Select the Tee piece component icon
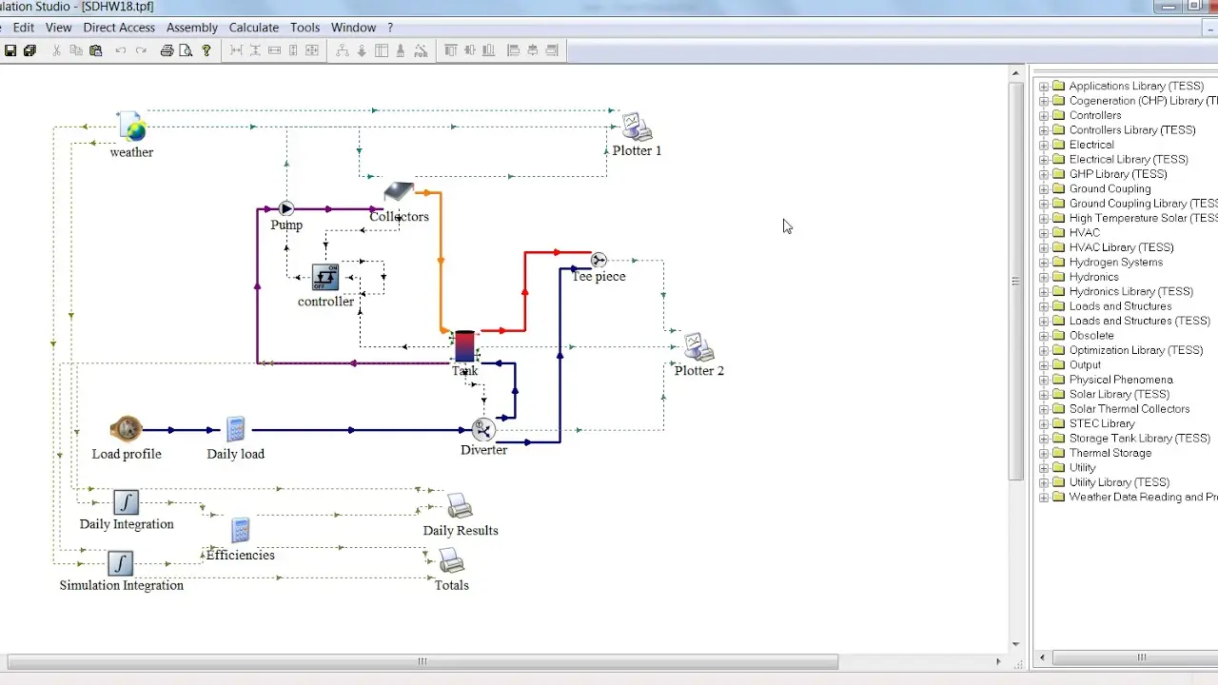1218x685 pixels. pyautogui.click(x=599, y=260)
